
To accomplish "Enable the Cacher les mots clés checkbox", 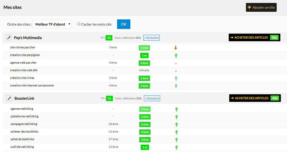I will click(79, 24).
